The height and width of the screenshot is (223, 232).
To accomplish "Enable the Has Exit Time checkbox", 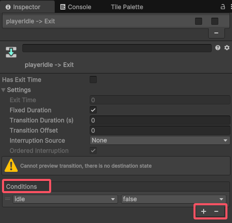I will coord(93,80).
